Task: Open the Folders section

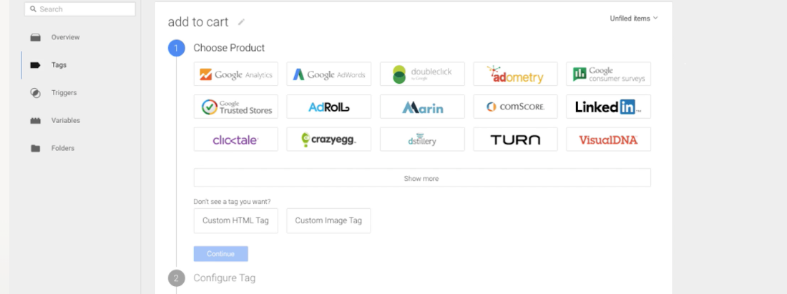Action: pyautogui.click(x=63, y=149)
